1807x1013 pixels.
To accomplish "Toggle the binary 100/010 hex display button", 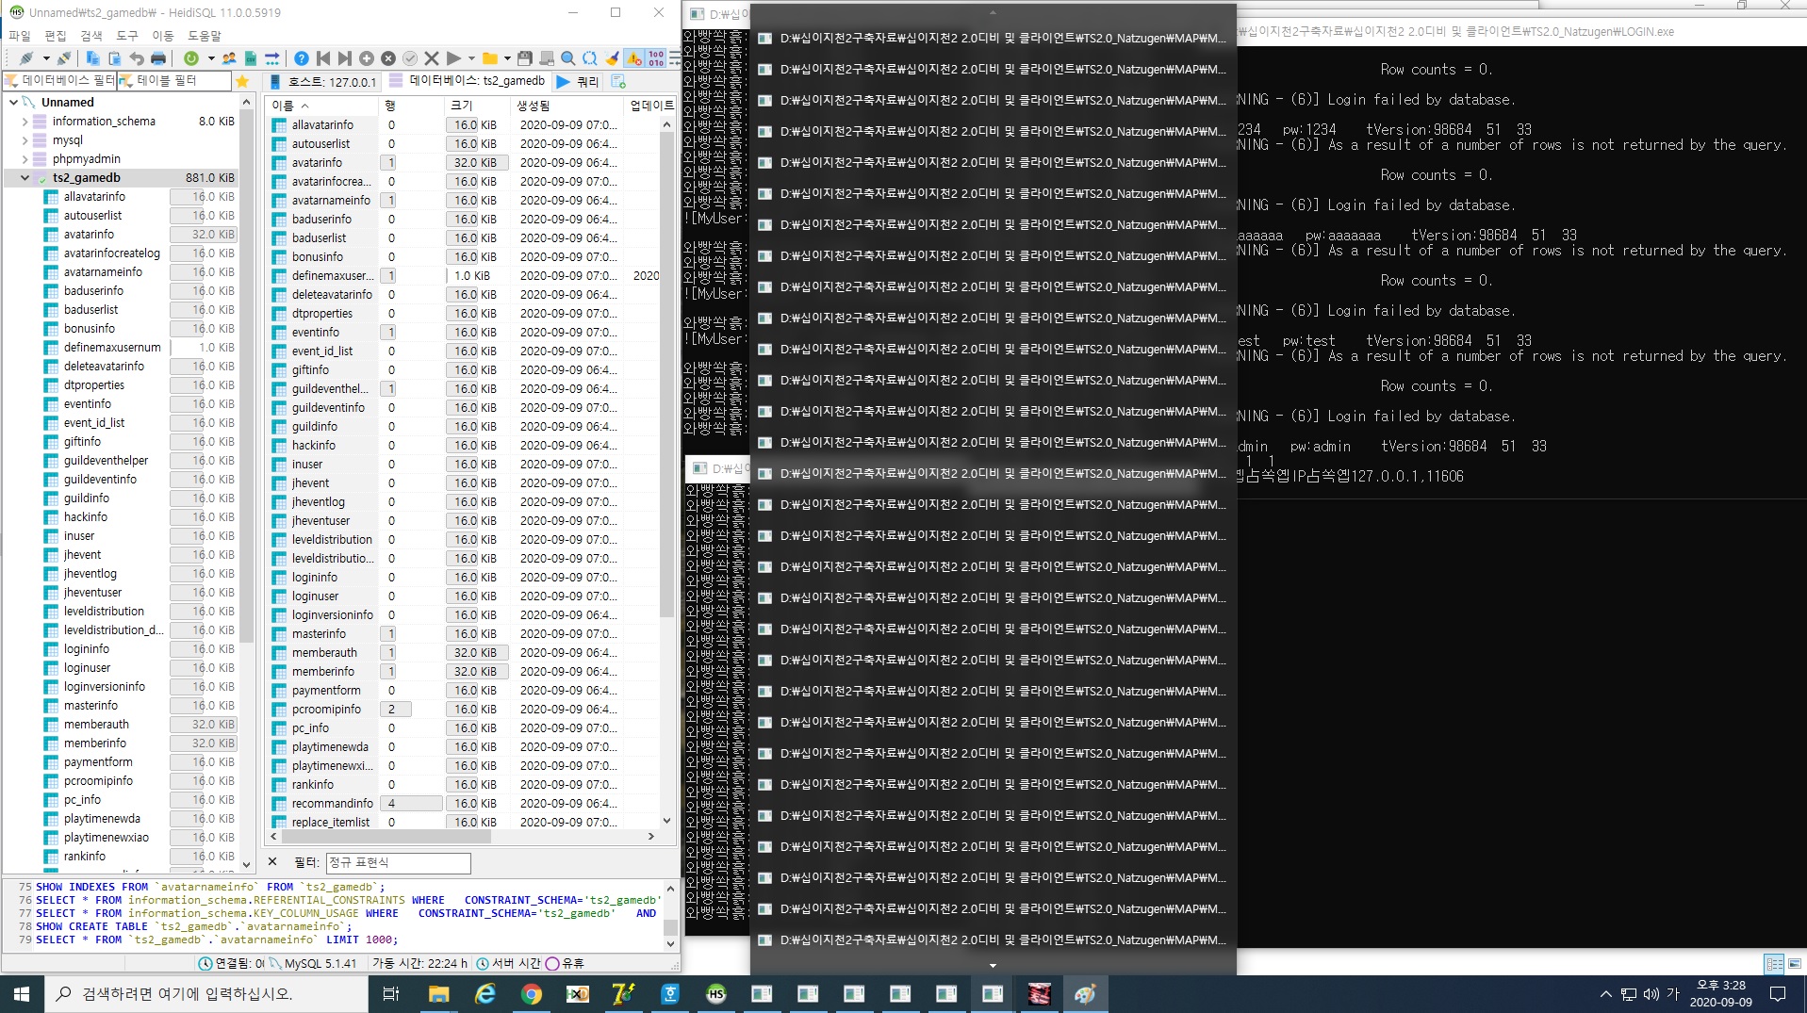I will tap(656, 58).
